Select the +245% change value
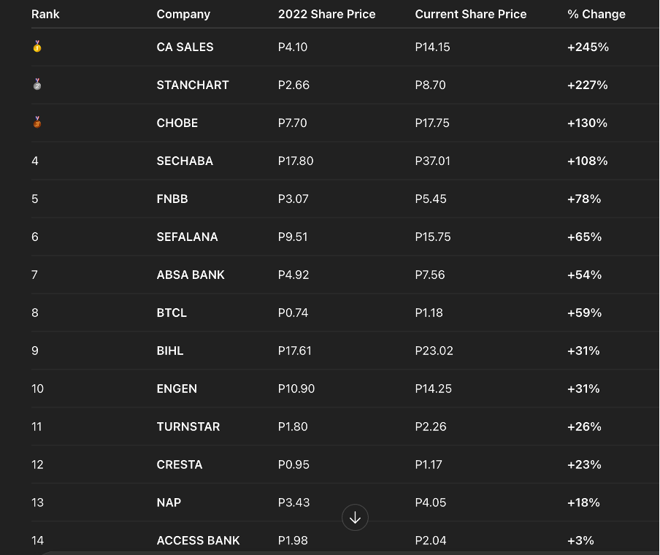Viewport: 660px width, 555px height. point(587,47)
